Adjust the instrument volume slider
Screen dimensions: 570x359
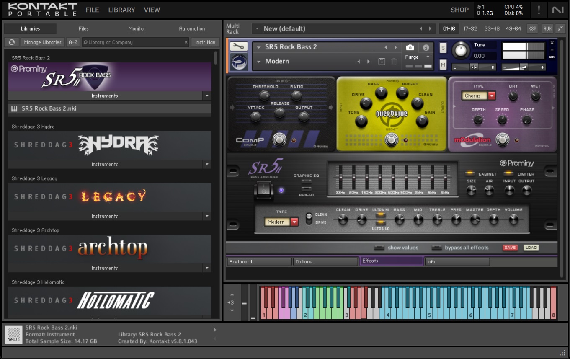524,67
